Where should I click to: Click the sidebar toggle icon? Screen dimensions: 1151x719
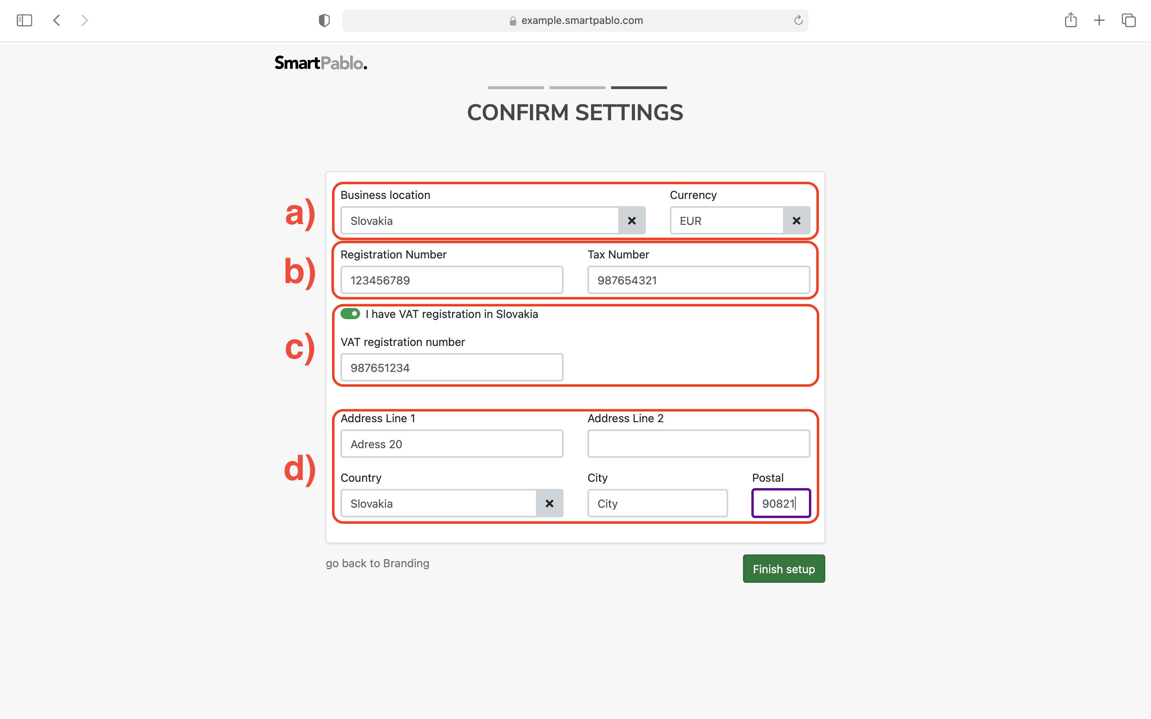click(25, 21)
